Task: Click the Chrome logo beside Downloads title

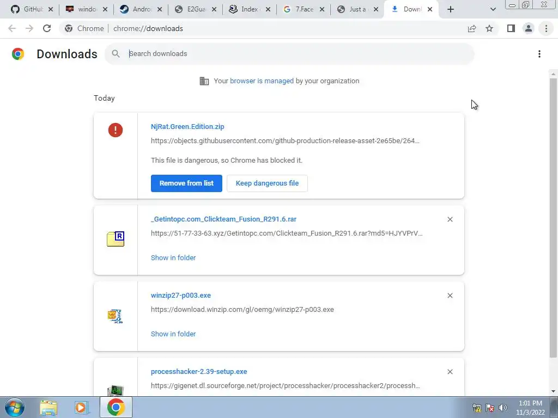Action: 18,54
